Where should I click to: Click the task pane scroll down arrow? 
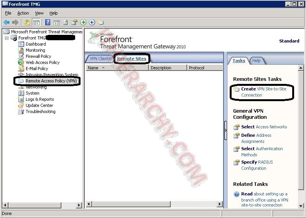pos(301,205)
